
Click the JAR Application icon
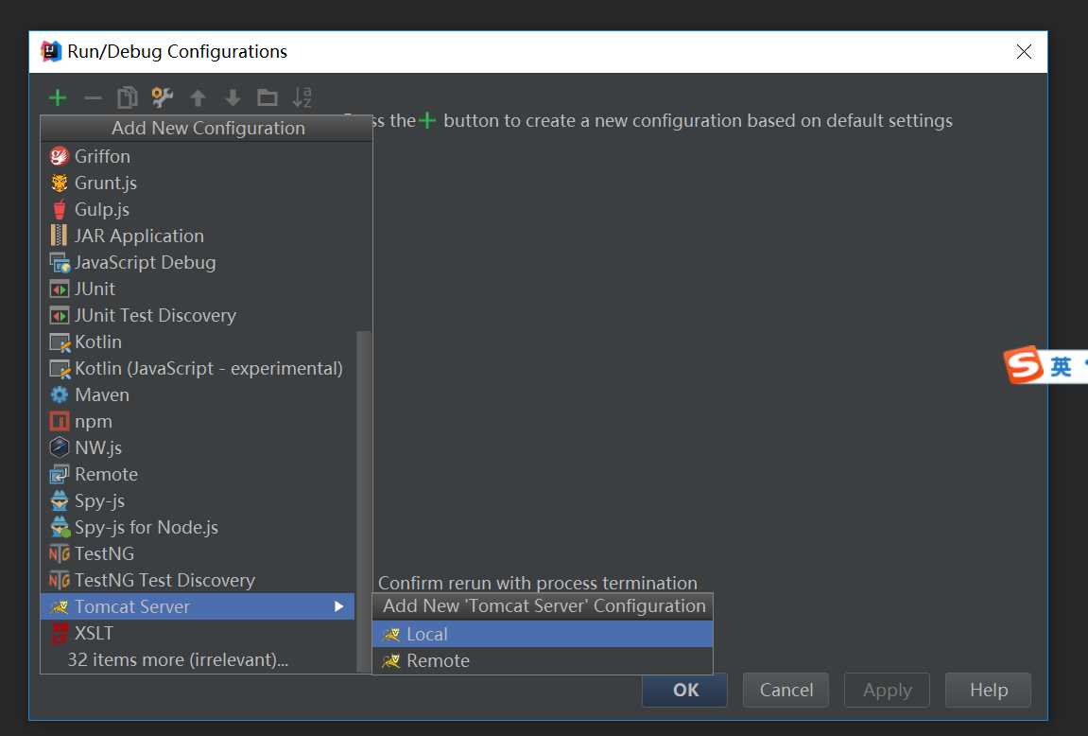coord(59,236)
